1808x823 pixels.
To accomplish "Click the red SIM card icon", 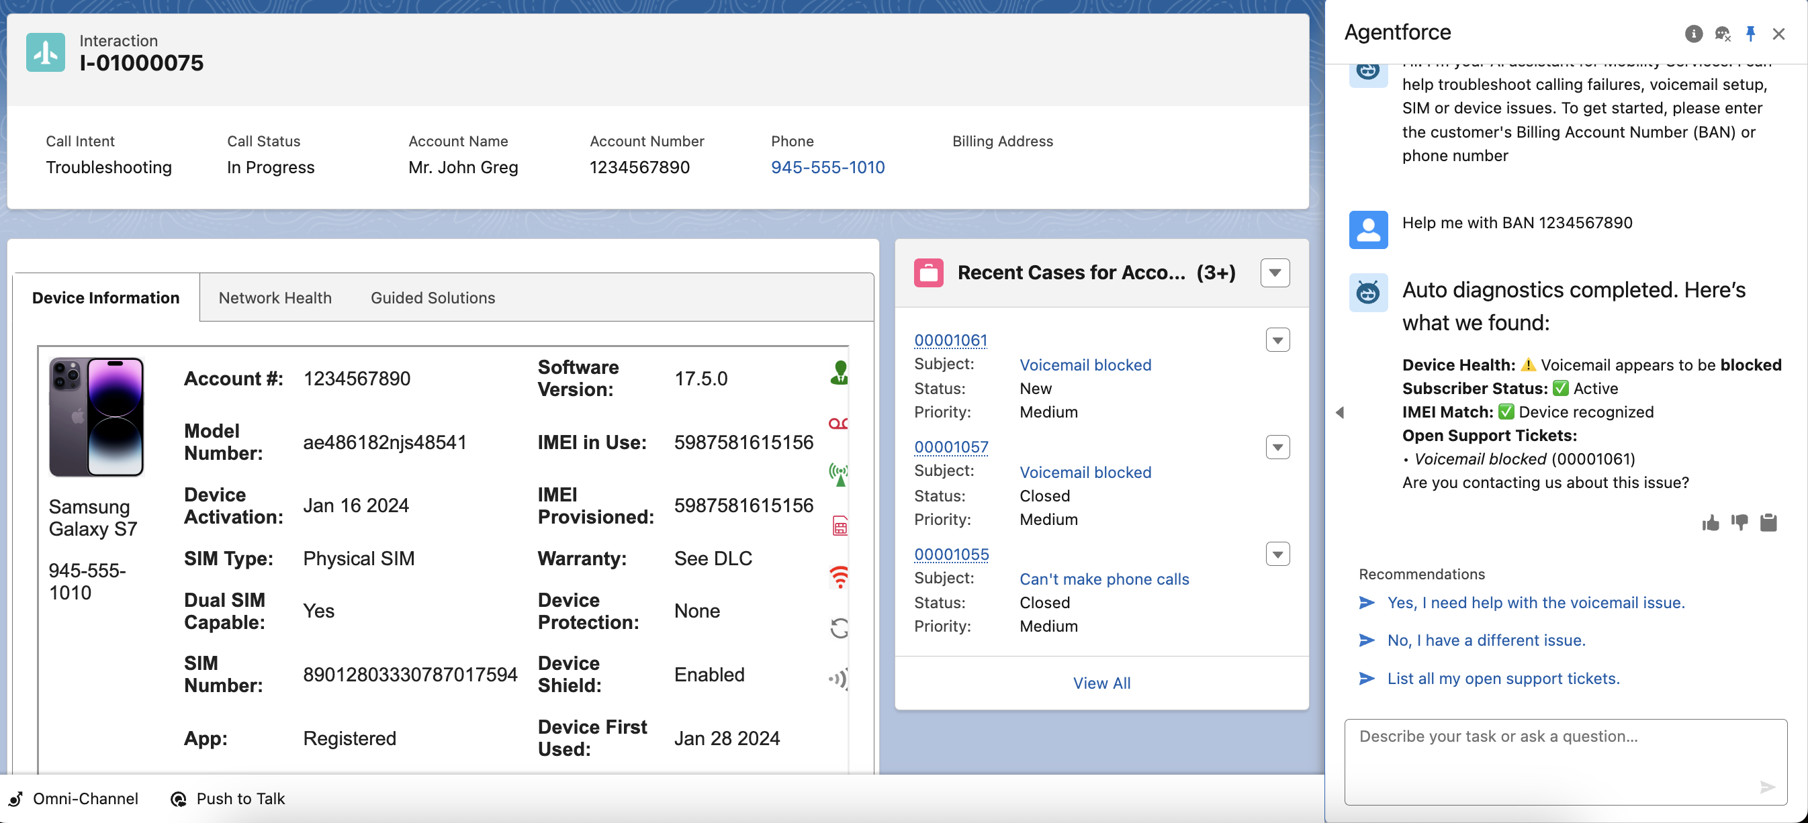I will coord(840,526).
